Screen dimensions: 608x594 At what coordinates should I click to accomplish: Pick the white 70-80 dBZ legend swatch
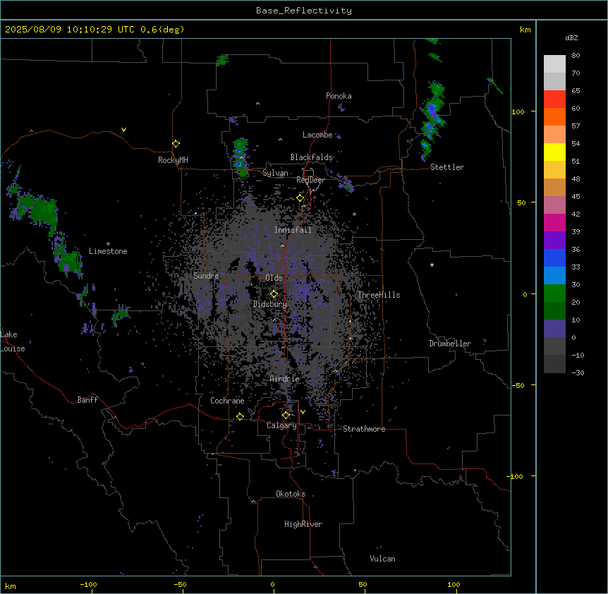pyautogui.click(x=554, y=64)
